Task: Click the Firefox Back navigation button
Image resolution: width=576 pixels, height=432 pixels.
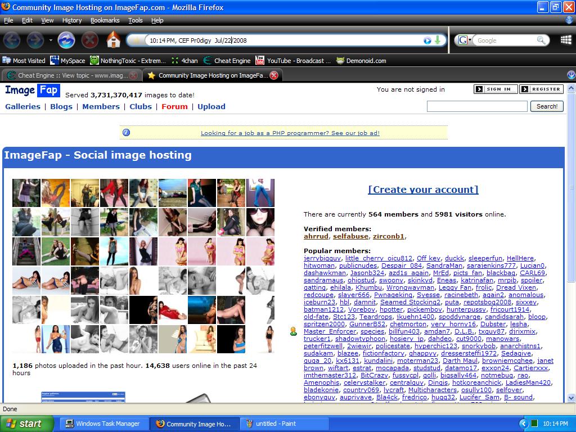Action: [x=12, y=40]
